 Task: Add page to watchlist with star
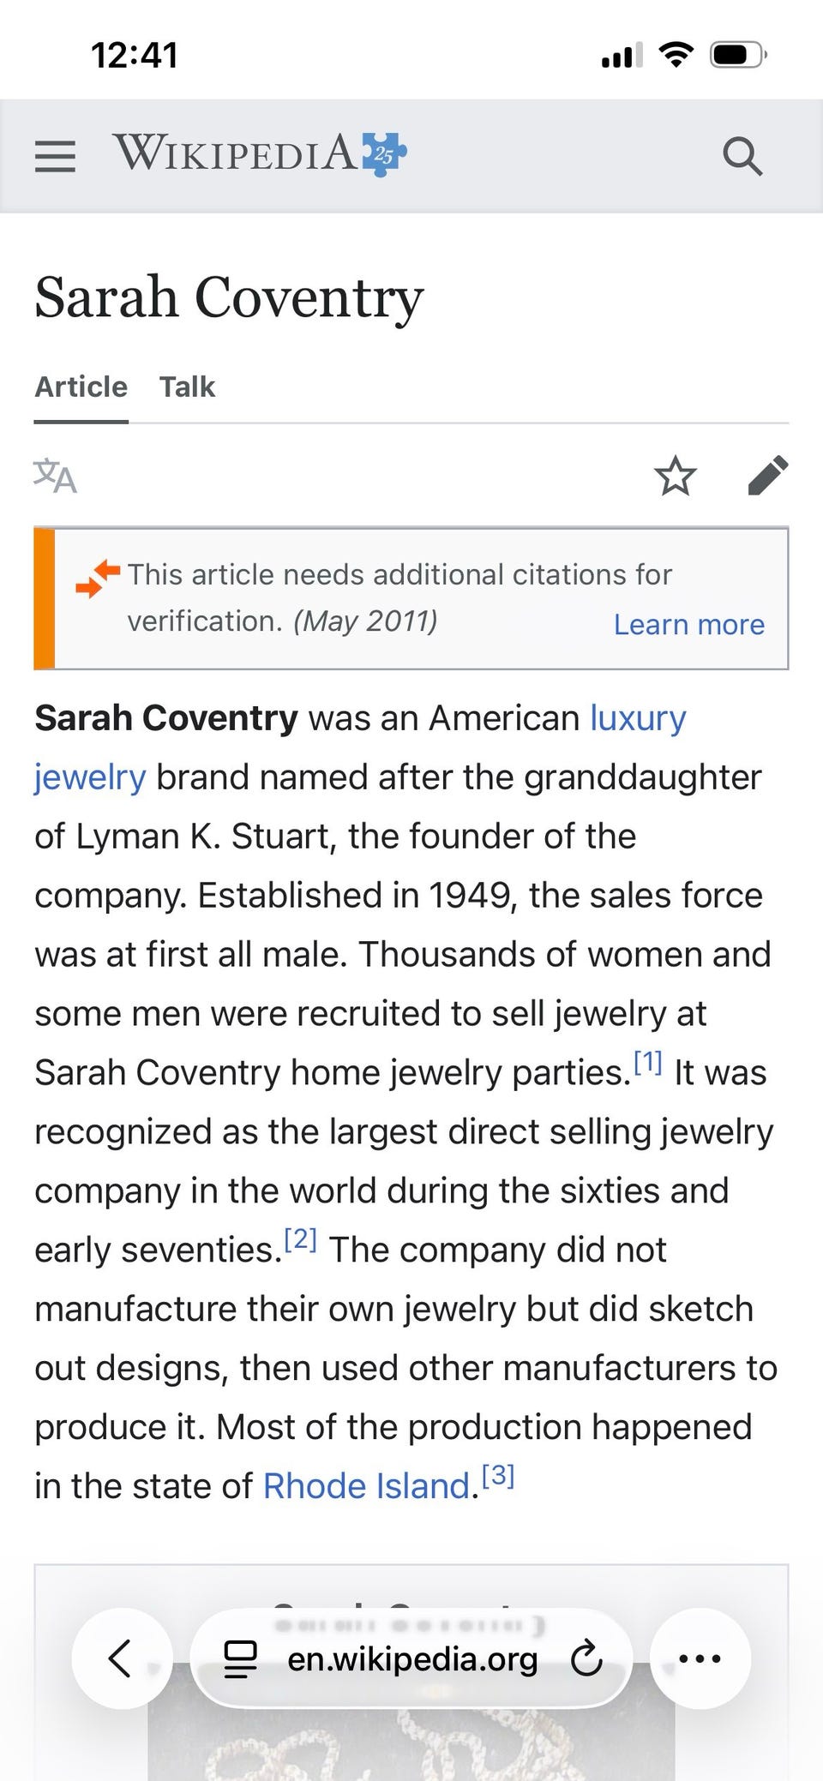coord(676,477)
